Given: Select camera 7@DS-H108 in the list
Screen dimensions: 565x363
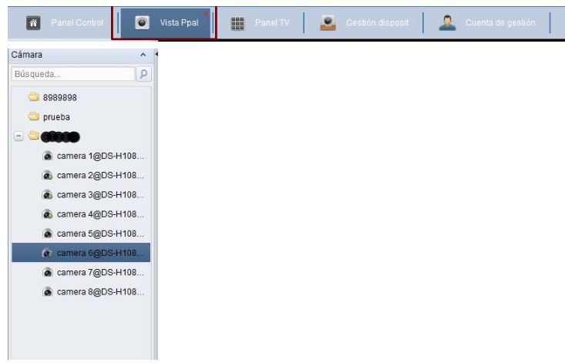Looking at the screenshot, I should pos(100,272).
